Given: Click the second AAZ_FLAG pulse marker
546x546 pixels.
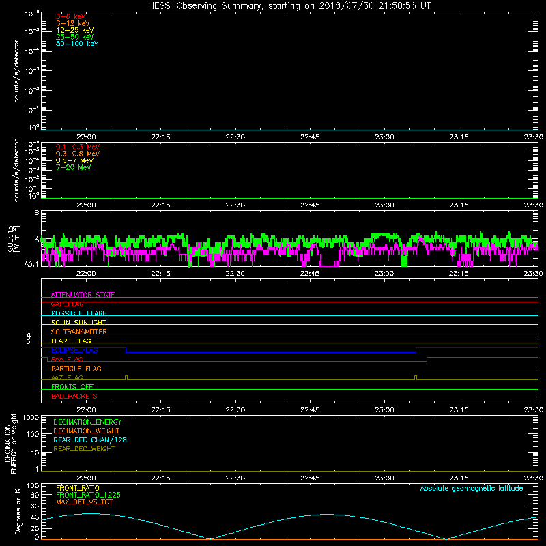Looking at the screenshot, I should click(x=416, y=377).
